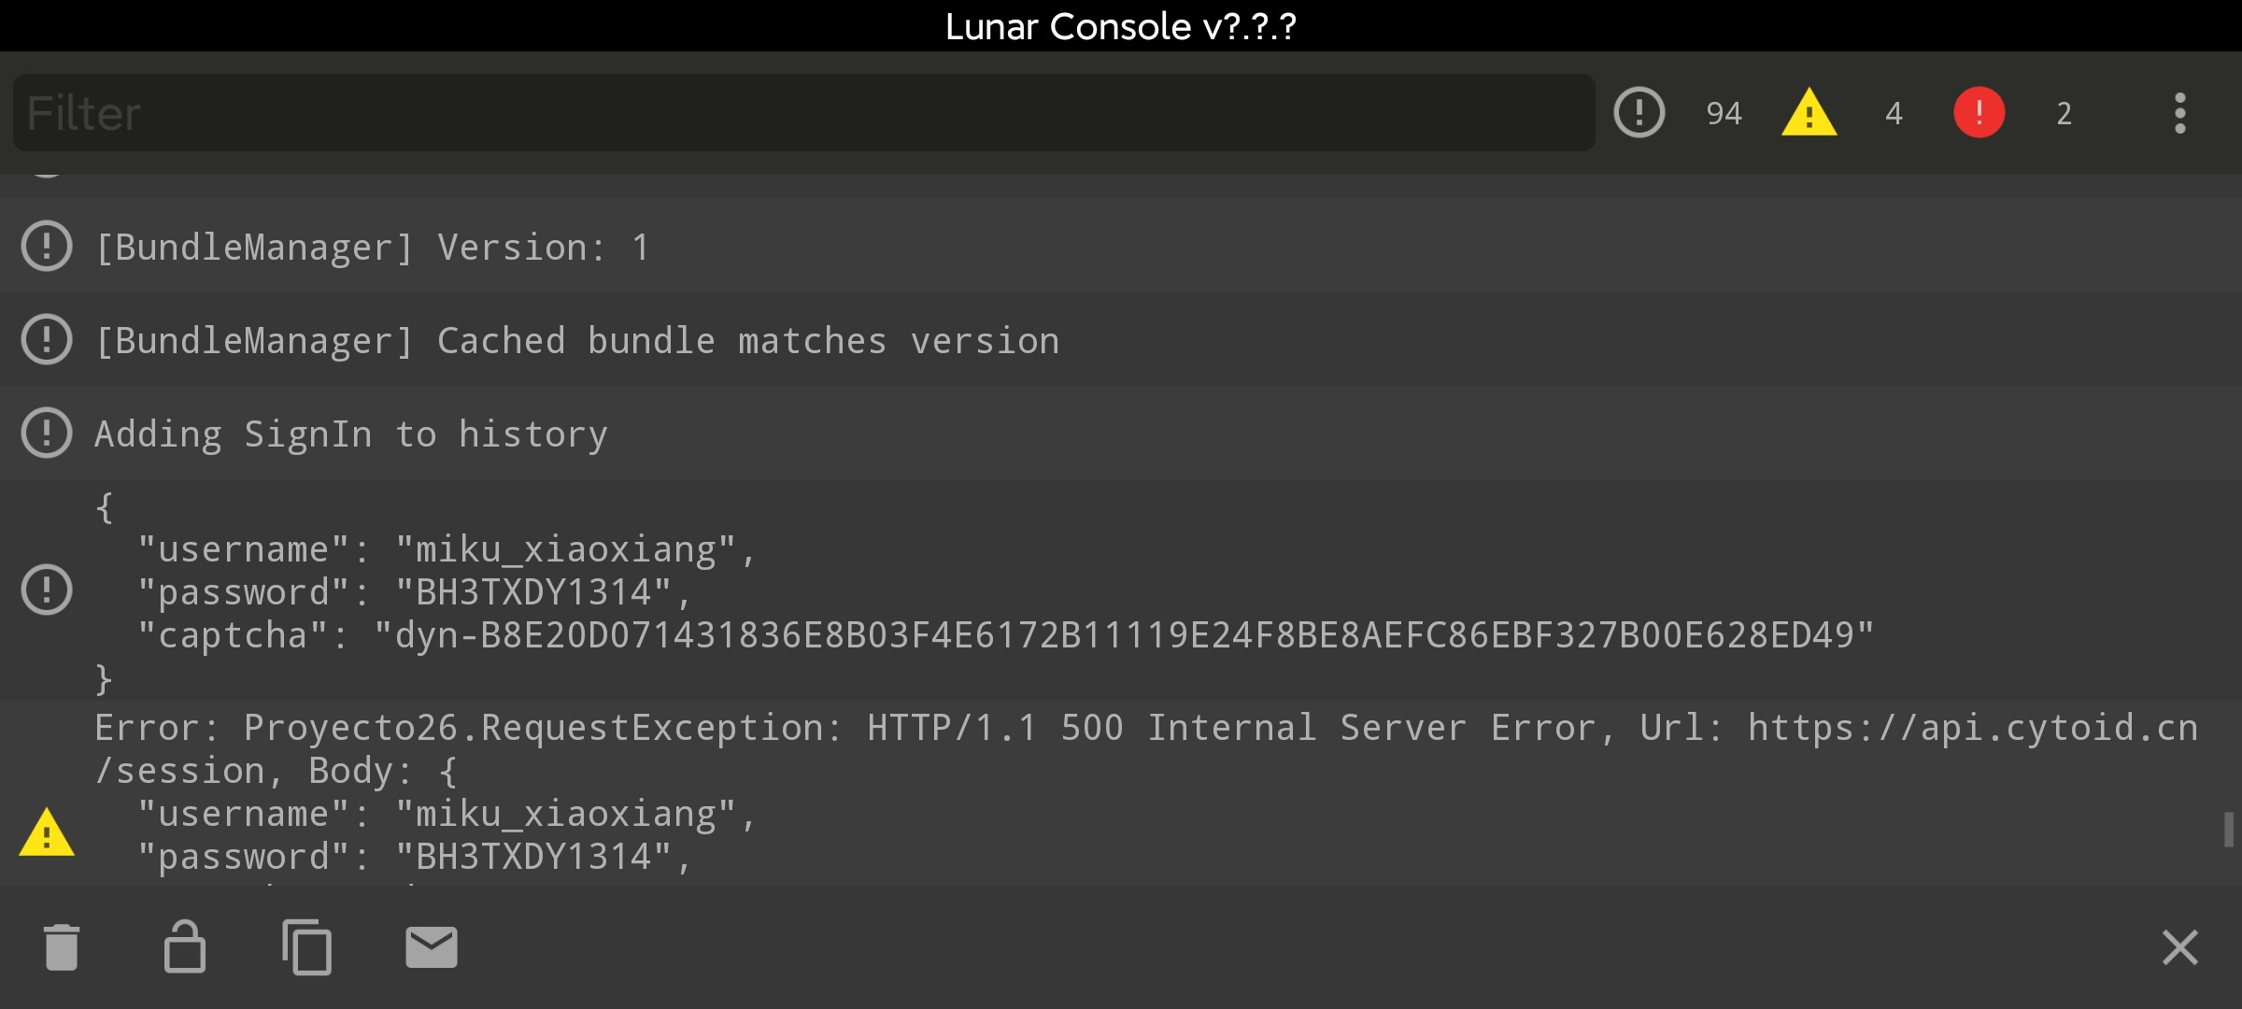This screenshot has height=1009, width=2242.
Task: Clear the log with the trash icon
Action: pos(62,947)
